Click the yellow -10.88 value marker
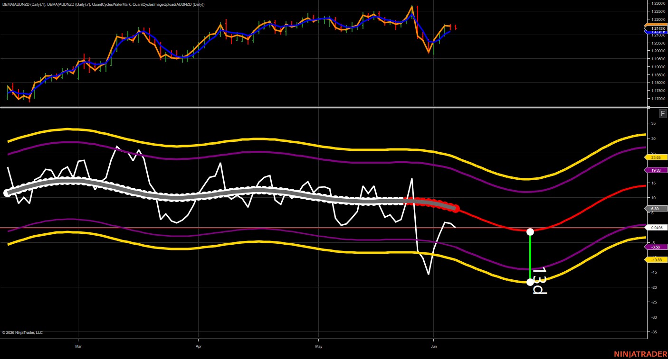 click(657, 260)
